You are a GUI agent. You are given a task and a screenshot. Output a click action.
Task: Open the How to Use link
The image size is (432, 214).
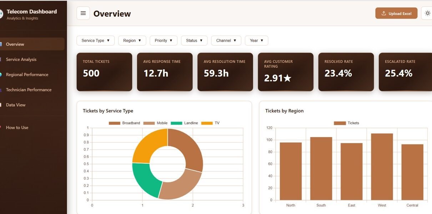click(17, 127)
